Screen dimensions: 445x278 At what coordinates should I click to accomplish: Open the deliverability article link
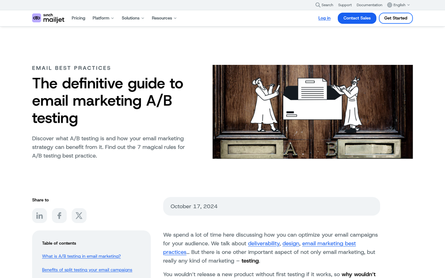coord(264,244)
